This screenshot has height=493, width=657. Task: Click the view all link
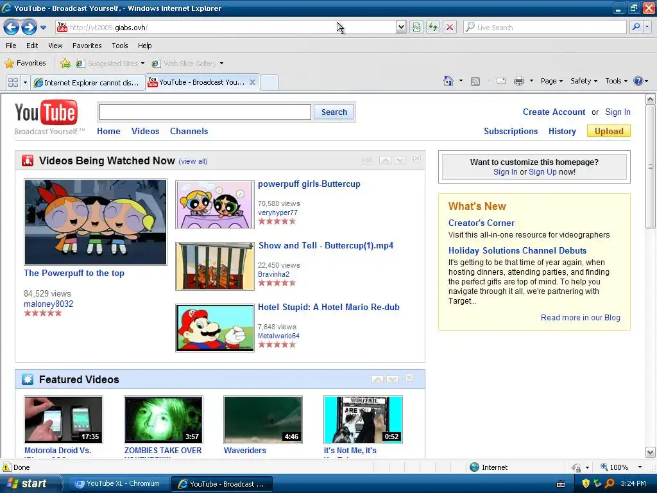(192, 161)
